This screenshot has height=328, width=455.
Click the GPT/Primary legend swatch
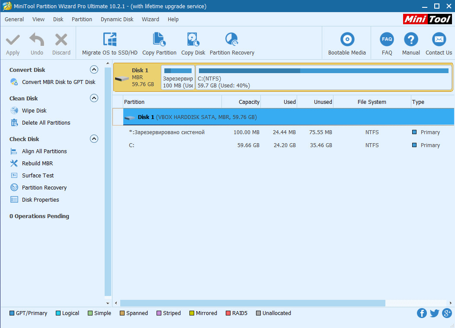click(x=12, y=313)
